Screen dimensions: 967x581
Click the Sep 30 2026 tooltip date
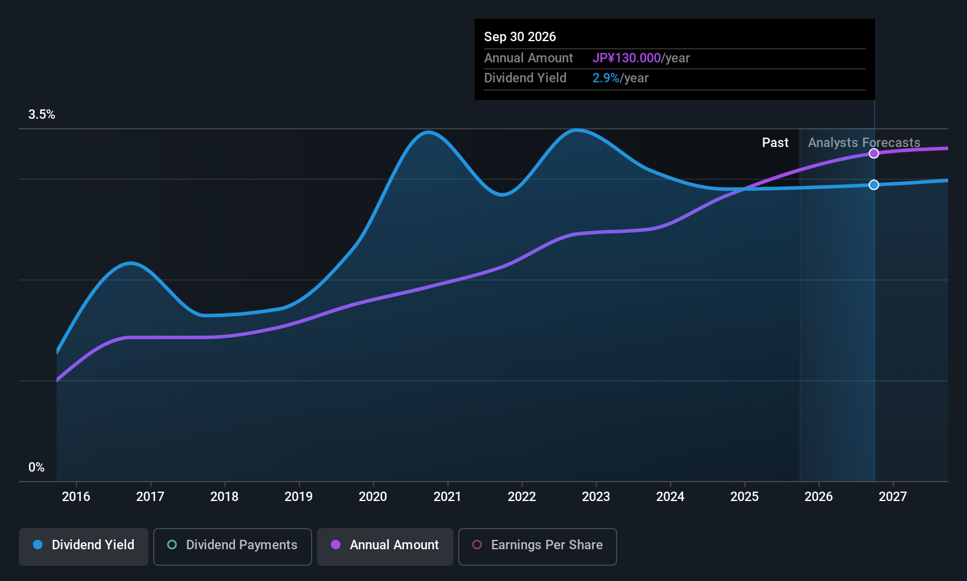[x=520, y=37]
